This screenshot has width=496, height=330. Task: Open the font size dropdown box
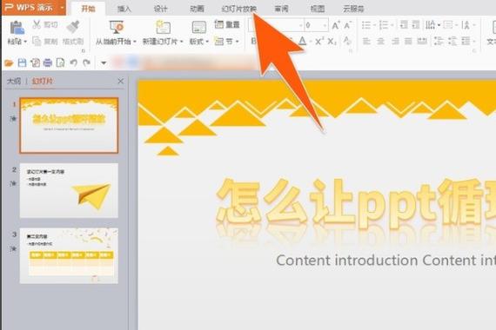tap(316, 25)
